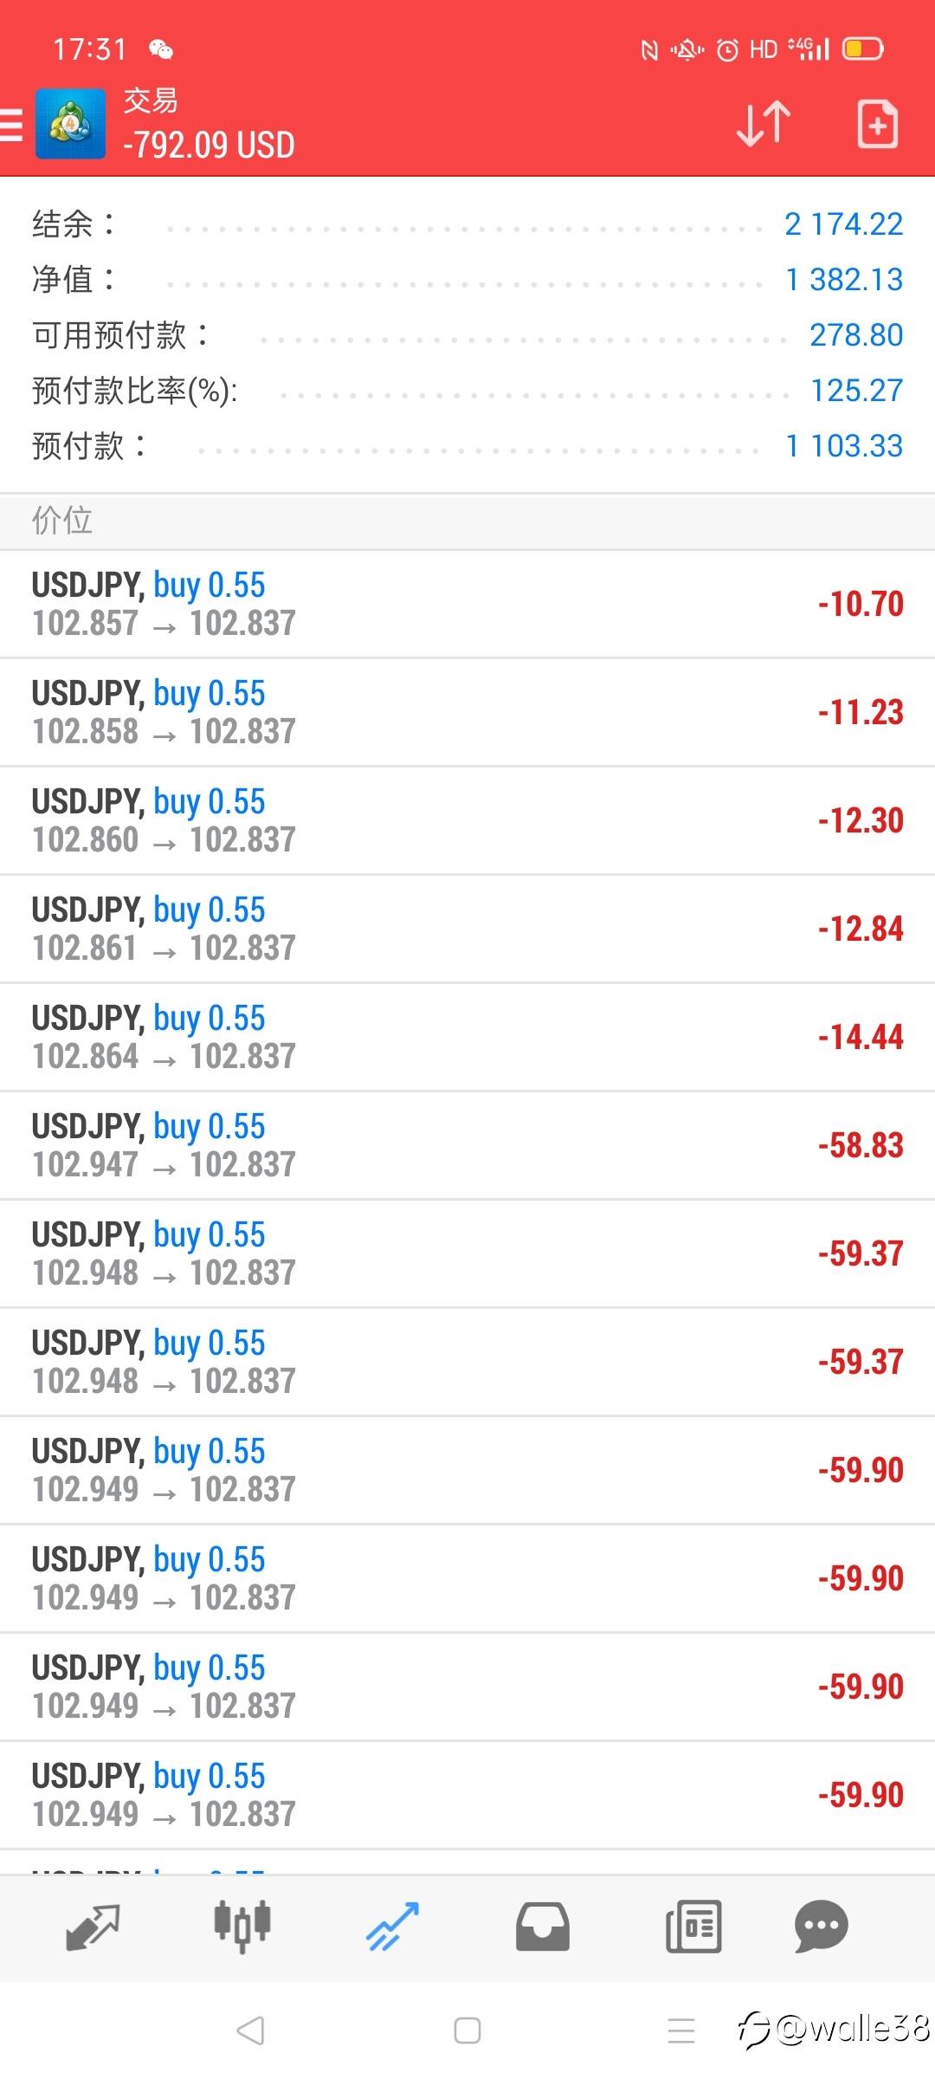Image resolution: width=935 pixels, height=2079 pixels.
Task: Tap the -792.09 USD total profit header
Action: [209, 146]
